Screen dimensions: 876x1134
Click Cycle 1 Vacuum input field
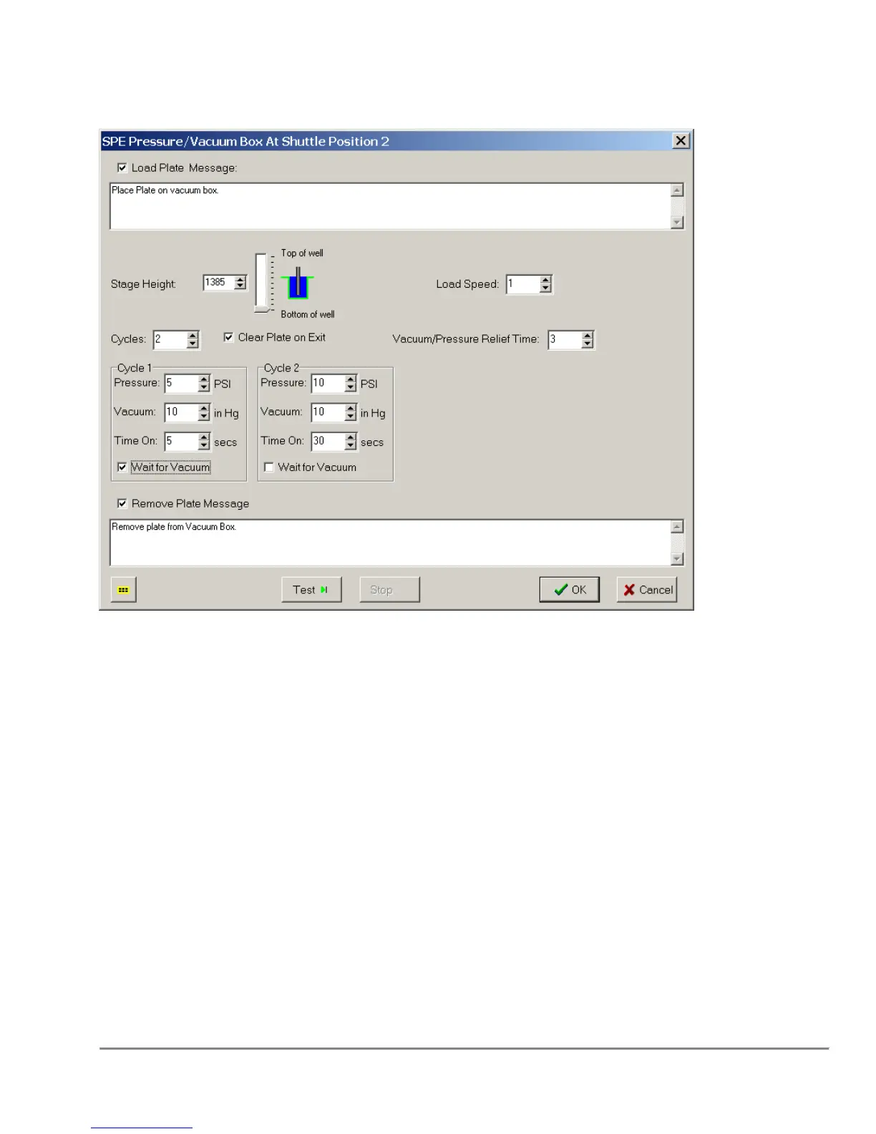[182, 412]
